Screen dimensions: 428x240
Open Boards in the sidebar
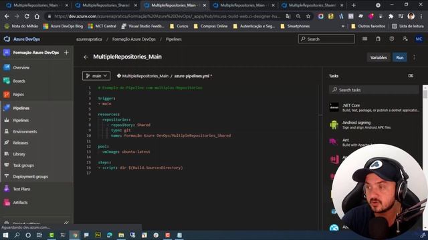tap(19, 81)
